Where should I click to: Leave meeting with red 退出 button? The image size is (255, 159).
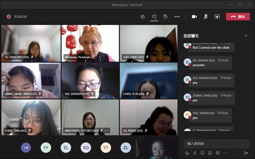(238, 17)
